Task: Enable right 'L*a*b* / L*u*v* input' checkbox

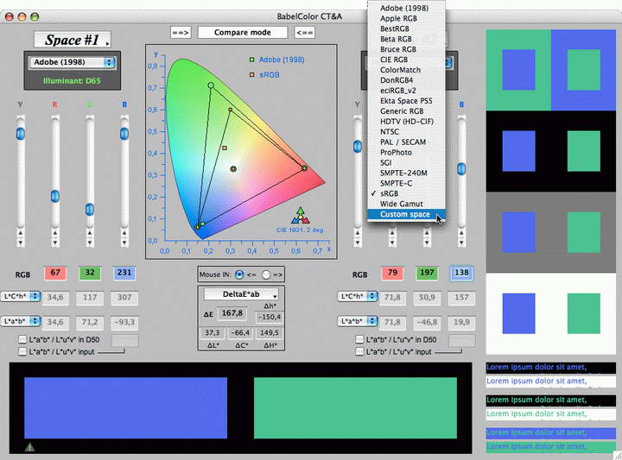Action: [x=360, y=352]
